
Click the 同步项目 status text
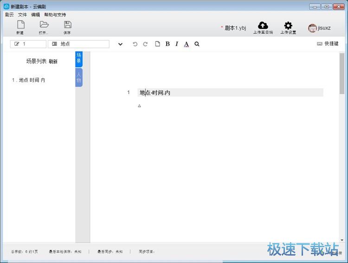147,252
